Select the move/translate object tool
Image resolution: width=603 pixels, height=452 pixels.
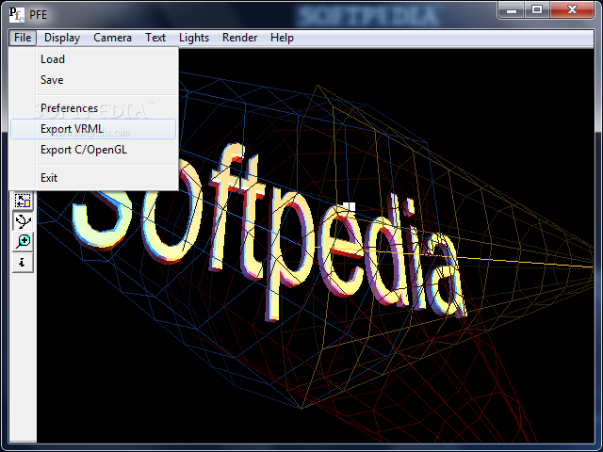pos(23,201)
